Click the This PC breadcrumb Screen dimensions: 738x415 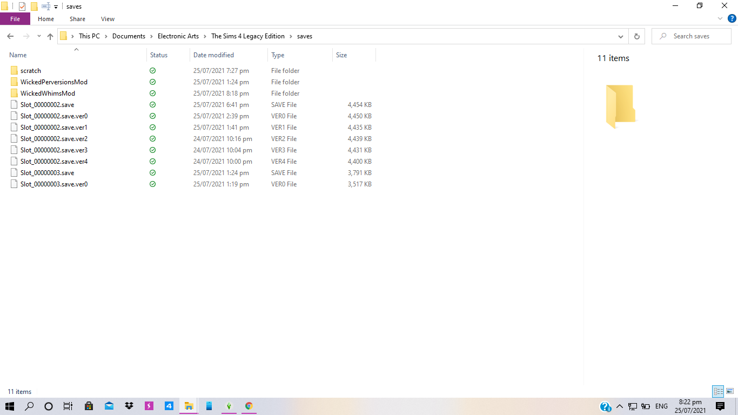coord(89,36)
